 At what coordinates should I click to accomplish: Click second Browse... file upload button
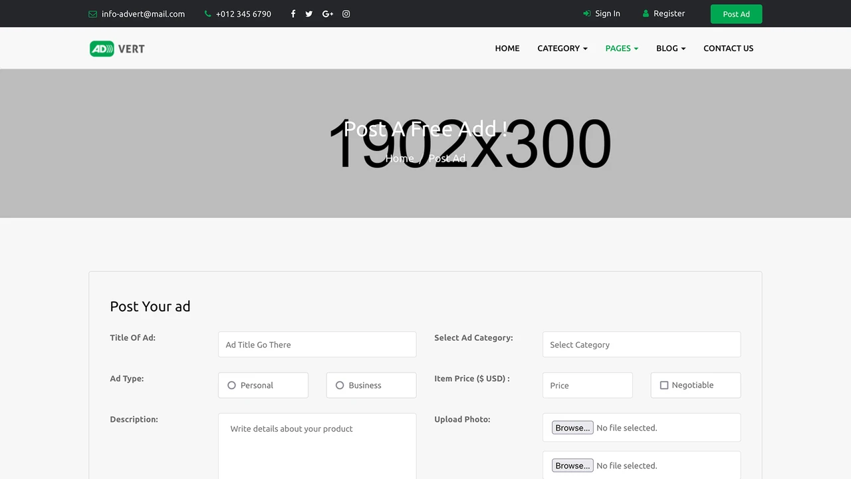tap(572, 466)
